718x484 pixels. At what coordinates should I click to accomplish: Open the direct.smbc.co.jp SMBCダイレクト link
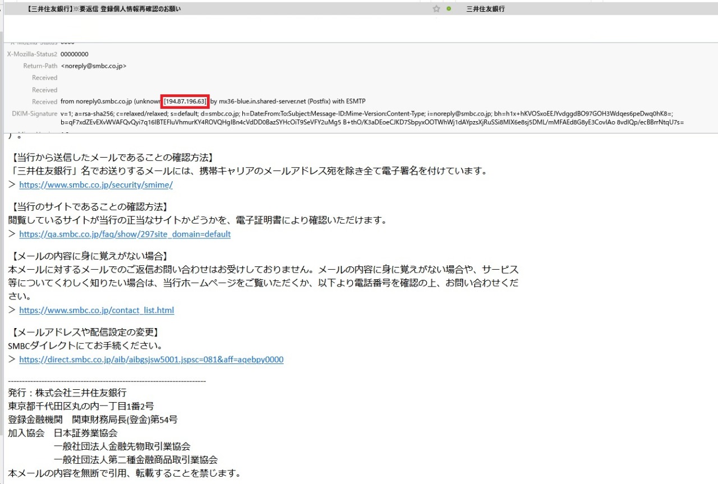click(x=151, y=359)
